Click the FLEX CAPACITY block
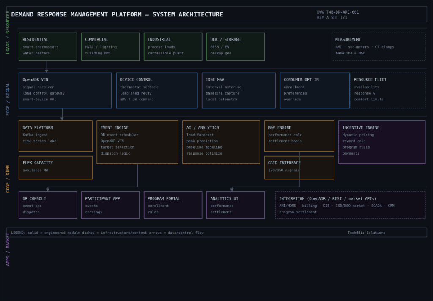 55,168
